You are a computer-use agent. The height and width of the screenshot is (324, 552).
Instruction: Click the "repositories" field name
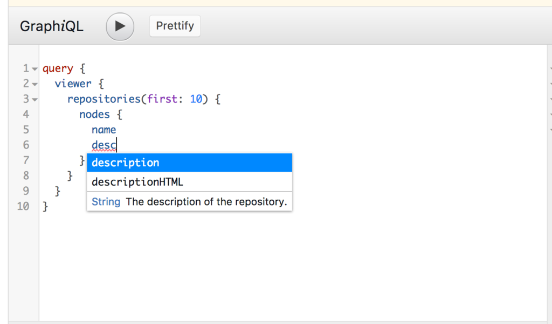pos(100,100)
